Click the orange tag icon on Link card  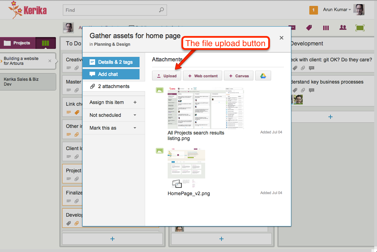click(x=77, y=112)
